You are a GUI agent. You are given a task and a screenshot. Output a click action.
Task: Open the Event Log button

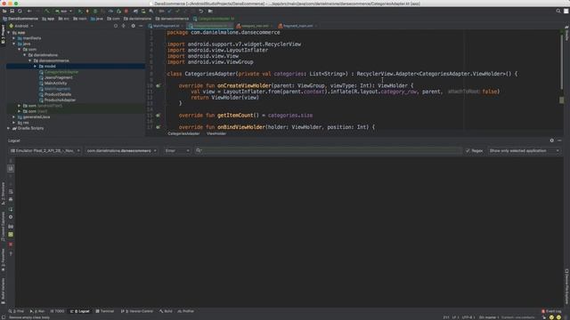(x=551, y=311)
